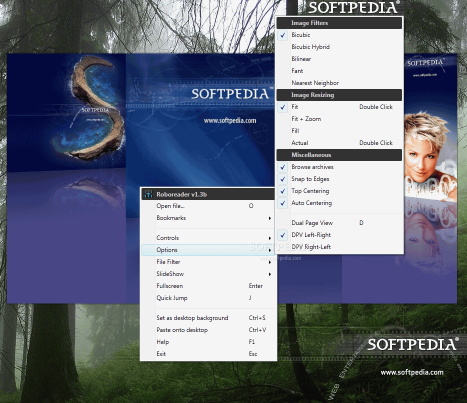467x403 pixels.
Task: Select the Options menu entry
Action: [208, 250]
